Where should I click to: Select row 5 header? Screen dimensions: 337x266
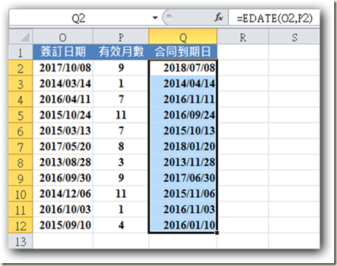[x=21, y=115]
